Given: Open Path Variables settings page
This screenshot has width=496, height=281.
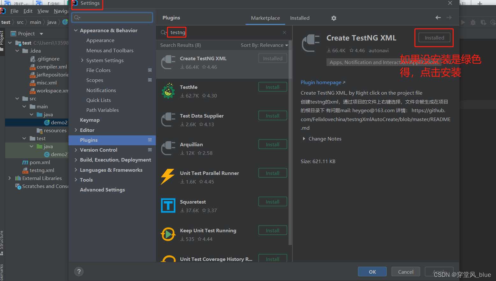Looking at the screenshot, I should (102, 110).
